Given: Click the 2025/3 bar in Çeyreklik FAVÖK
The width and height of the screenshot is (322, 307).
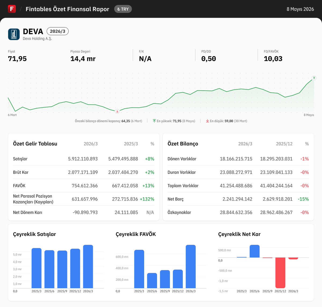Looking at the screenshot, I should pos(139,269).
